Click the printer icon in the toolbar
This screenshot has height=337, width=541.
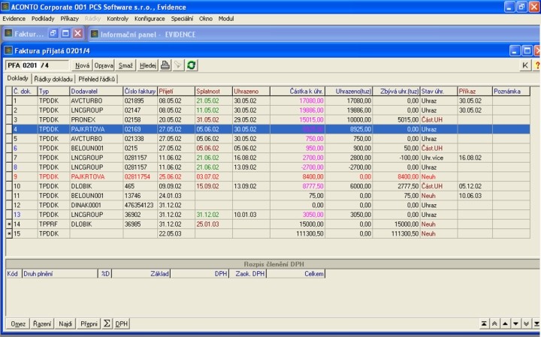tap(165, 66)
